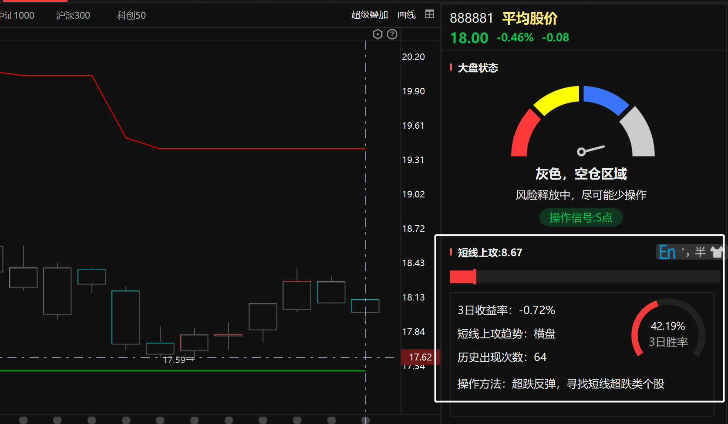Screen dimensions: 728x424
Task: Switch to the 中证1000 index tab
Action: (x=17, y=16)
